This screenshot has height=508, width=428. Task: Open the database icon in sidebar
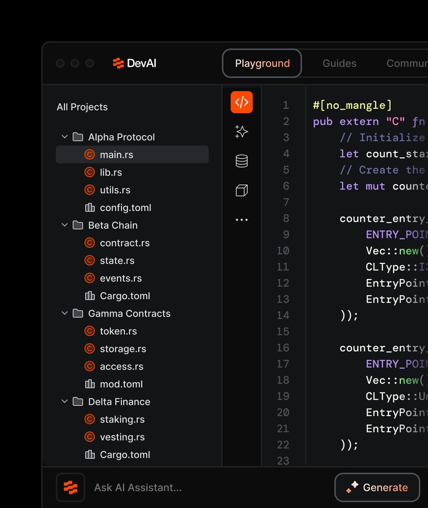coord(241,161)
